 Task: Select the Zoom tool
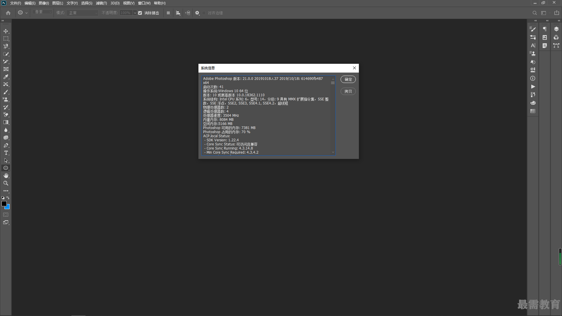(6, 183)
